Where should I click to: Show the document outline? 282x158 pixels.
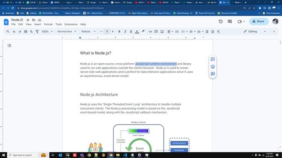(9, 46)
